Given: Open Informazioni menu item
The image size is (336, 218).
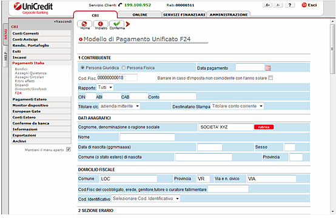Looking at the screenshot, I should click(41, 129).
